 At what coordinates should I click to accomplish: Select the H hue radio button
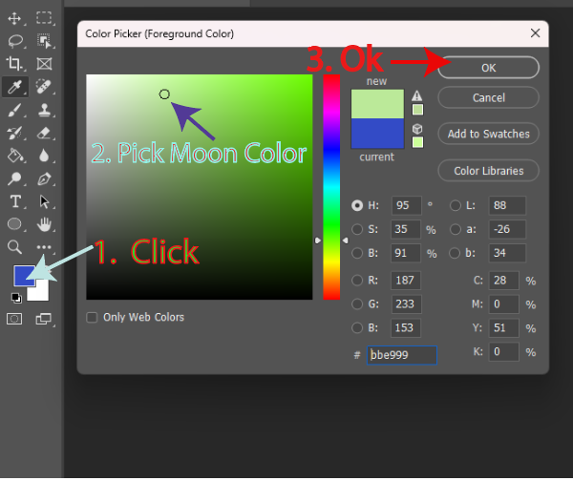pyautogui.click(x=357, y=205)
